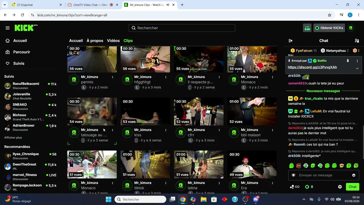This screenshot has width=364, height=205.
Task: Open the green treasure chest icon
Action: [x=307, y=28]
